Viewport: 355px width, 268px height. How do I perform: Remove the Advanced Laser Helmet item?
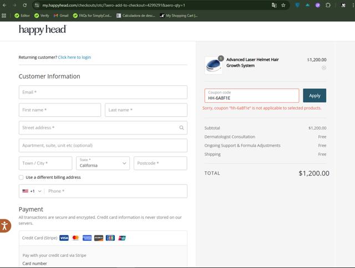324,68
